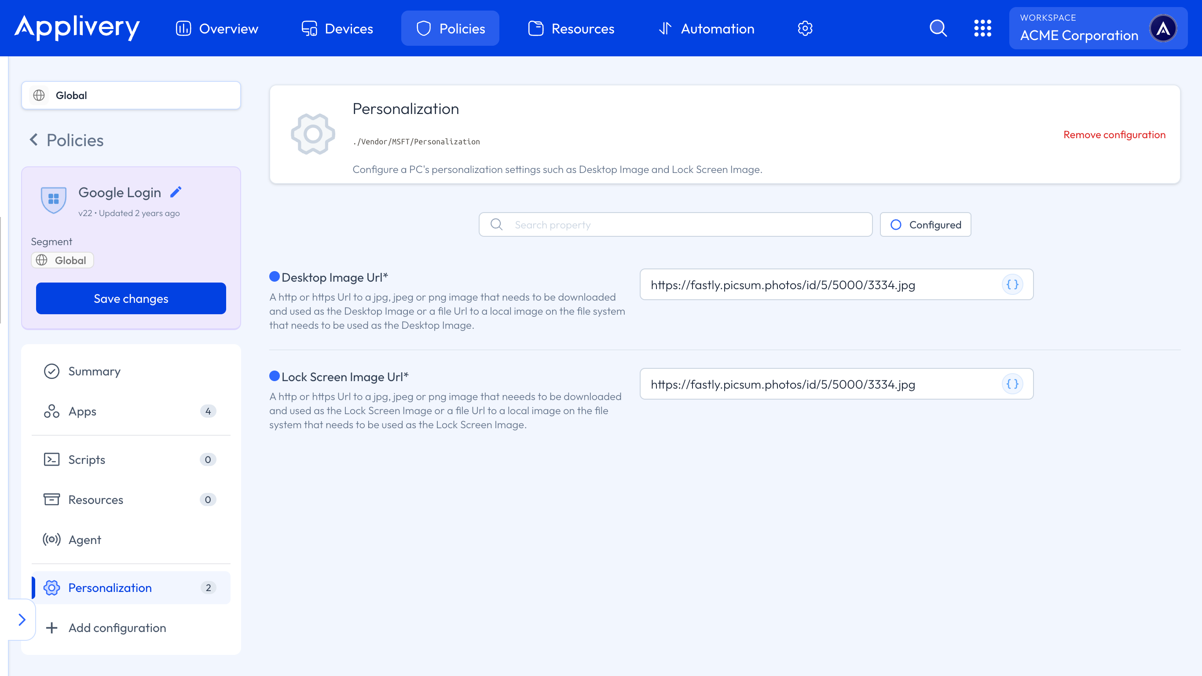Screen dimensions: 1202x676
Task: Click the edit pencil next to Google Login
Action: (x=176, y=191)
